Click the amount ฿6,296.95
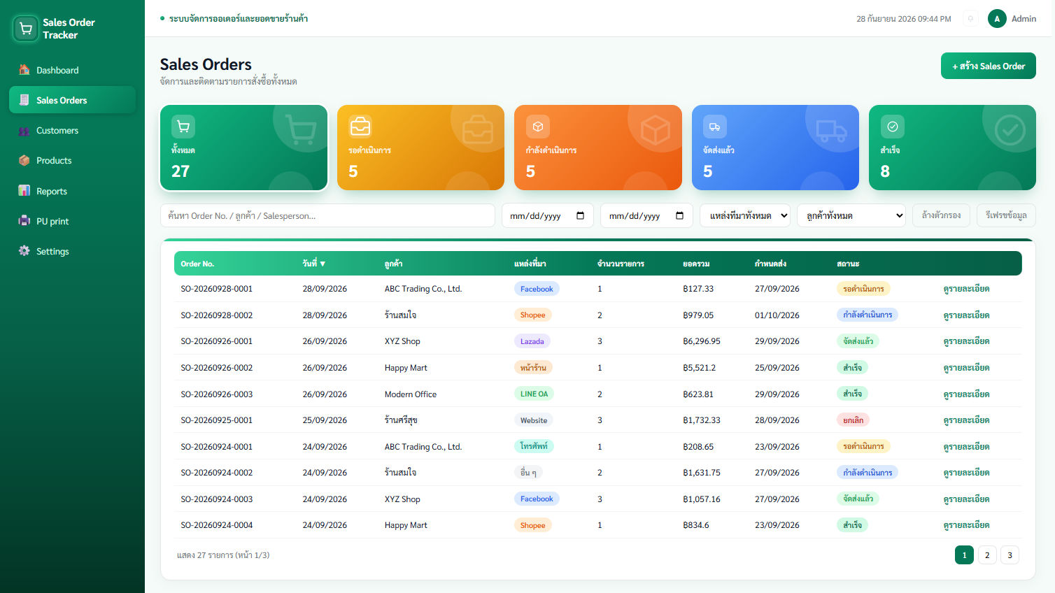The height and width of the screenshot is (593, 1055). click(702, 341)
